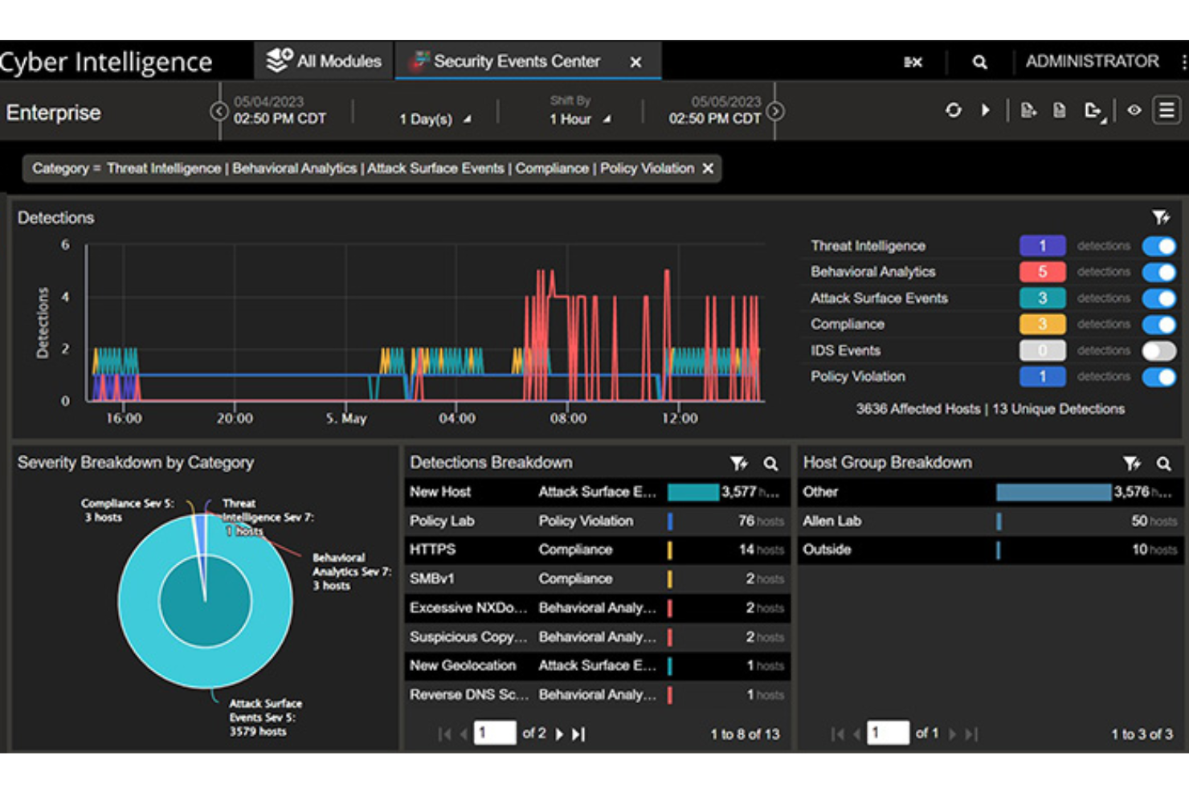Click the play arrow next to refresh

point(986,110)
